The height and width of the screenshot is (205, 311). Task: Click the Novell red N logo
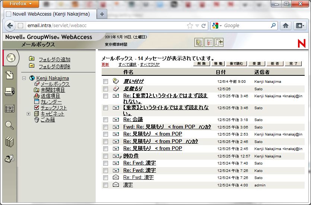click(x=301, y=43)
